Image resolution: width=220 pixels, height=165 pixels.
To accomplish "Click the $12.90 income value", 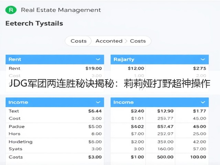I will point(165,111).
